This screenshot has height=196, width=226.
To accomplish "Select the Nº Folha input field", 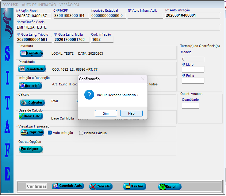I will pyautogui.click(x=193, y=80).
